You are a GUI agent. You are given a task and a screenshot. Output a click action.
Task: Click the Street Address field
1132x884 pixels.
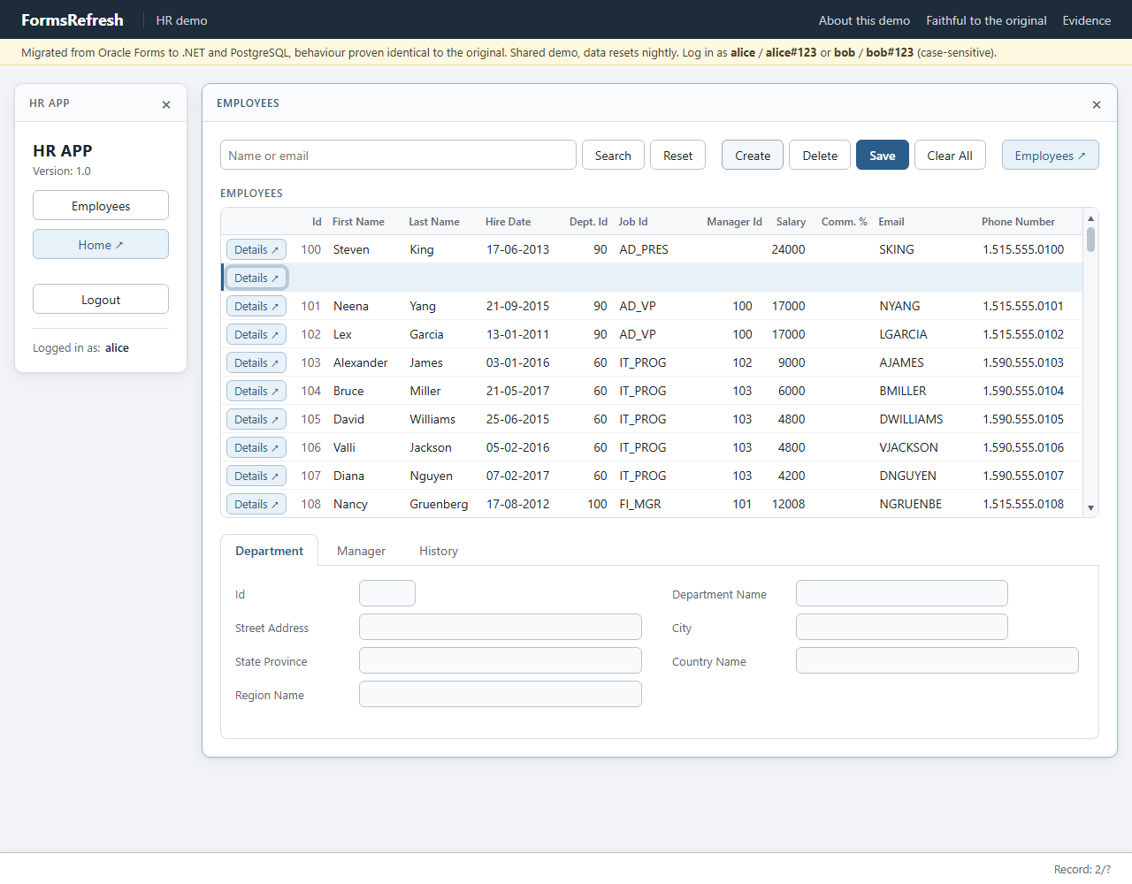point(501,628)
